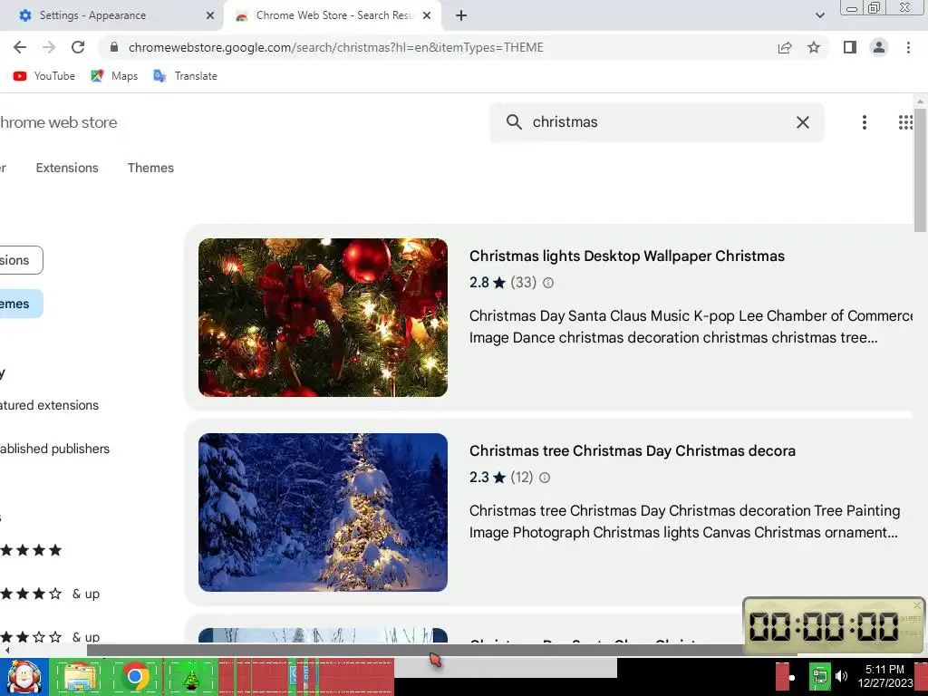This screenshot has height=696, width=928.
Task: Click the 'christmas' store search field
Action: pyautogui.click(x=657, y=122)
